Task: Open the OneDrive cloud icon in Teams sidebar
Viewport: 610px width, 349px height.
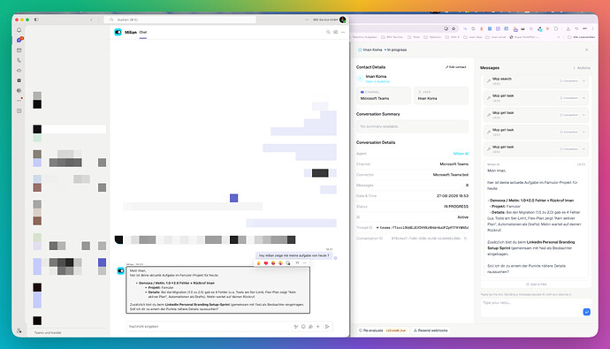Action: 19,71
